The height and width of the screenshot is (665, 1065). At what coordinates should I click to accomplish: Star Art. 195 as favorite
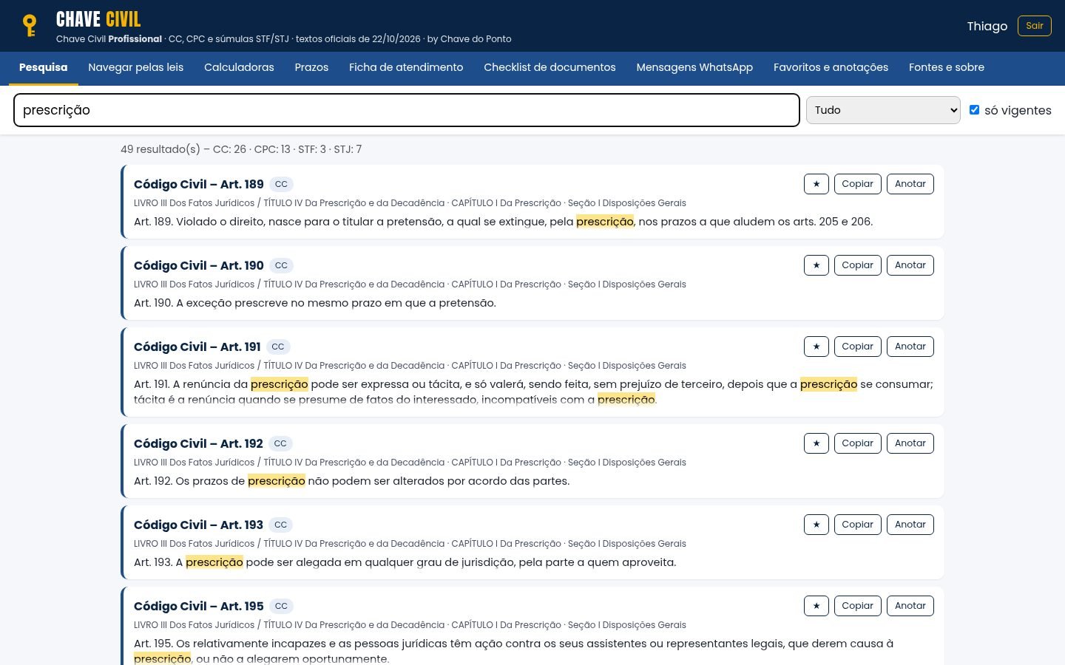click(816, 606)
